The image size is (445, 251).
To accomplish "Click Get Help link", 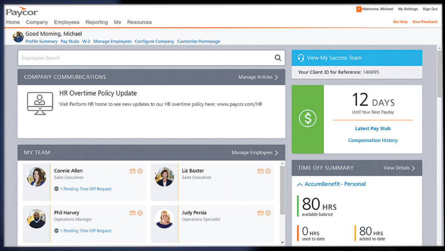I will (x=400, y=22).
